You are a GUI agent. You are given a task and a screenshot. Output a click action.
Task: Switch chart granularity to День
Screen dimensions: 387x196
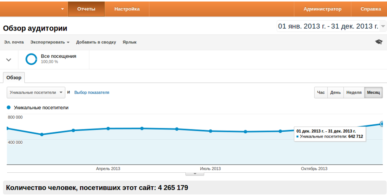(335, 93)
